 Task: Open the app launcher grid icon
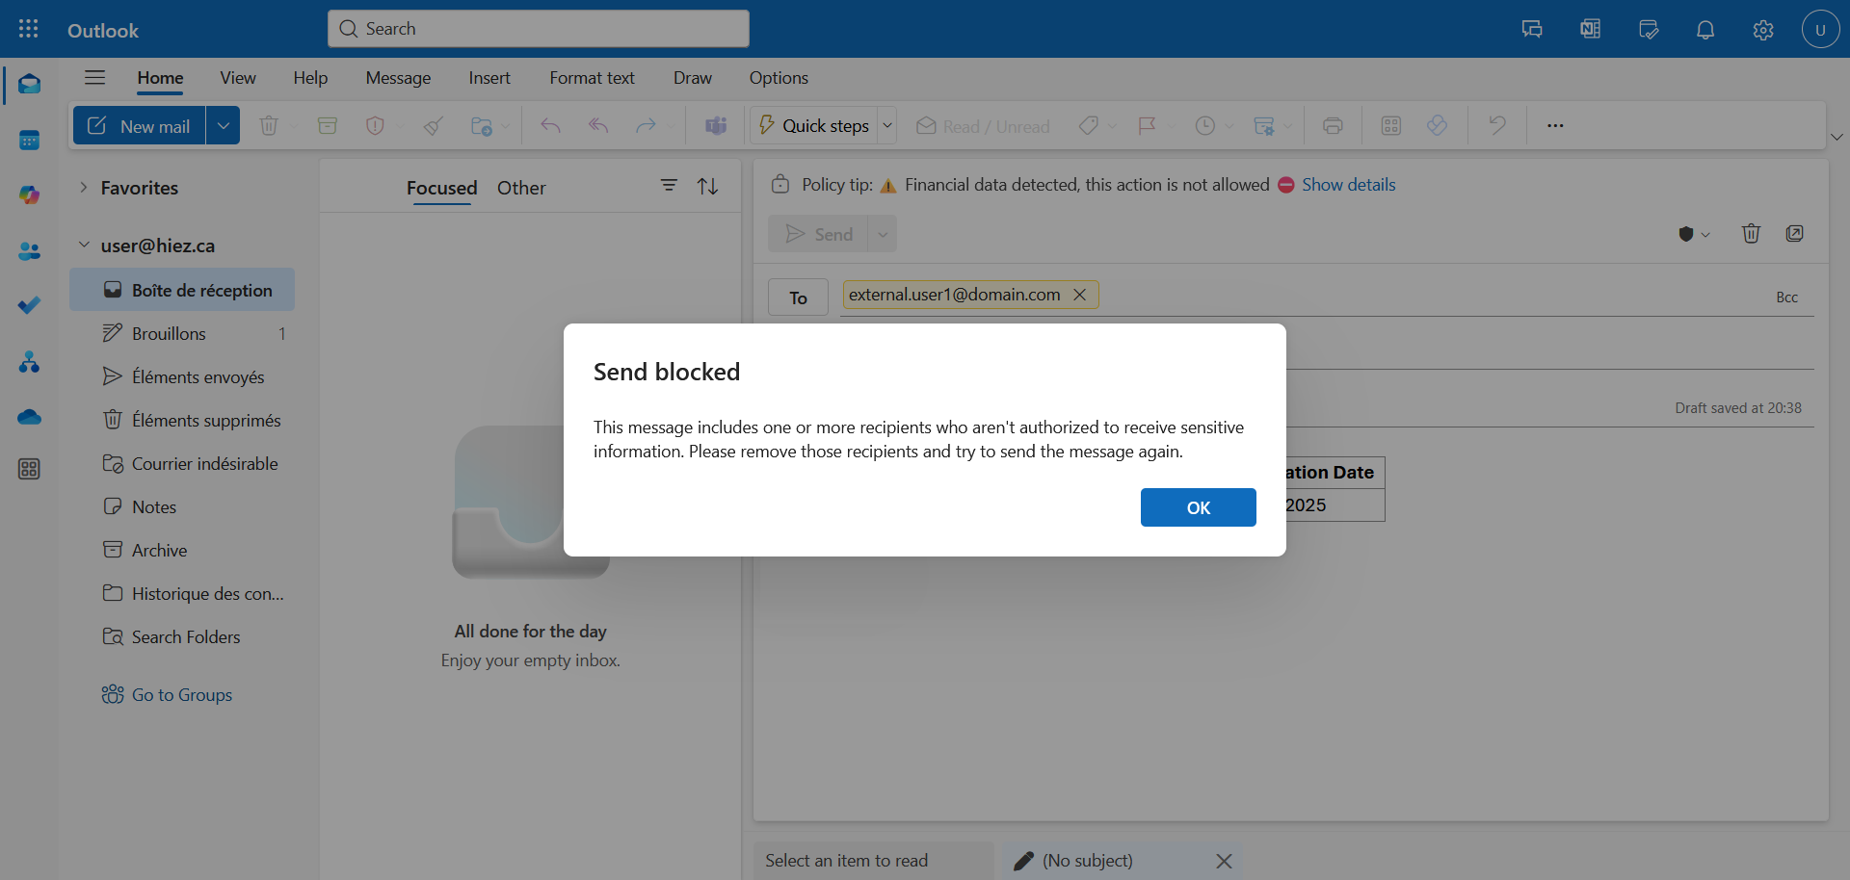click(x=29, y=29)
